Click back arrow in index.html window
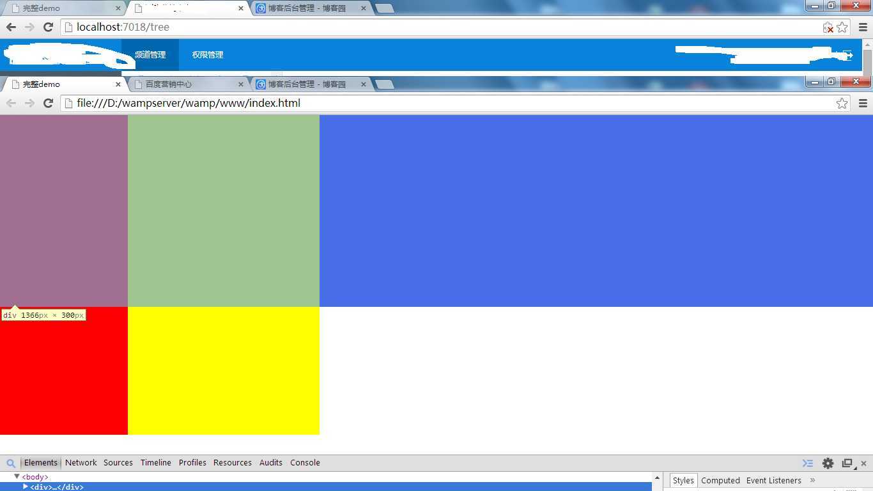Screen dimensions: 873x491 [11, 103]
